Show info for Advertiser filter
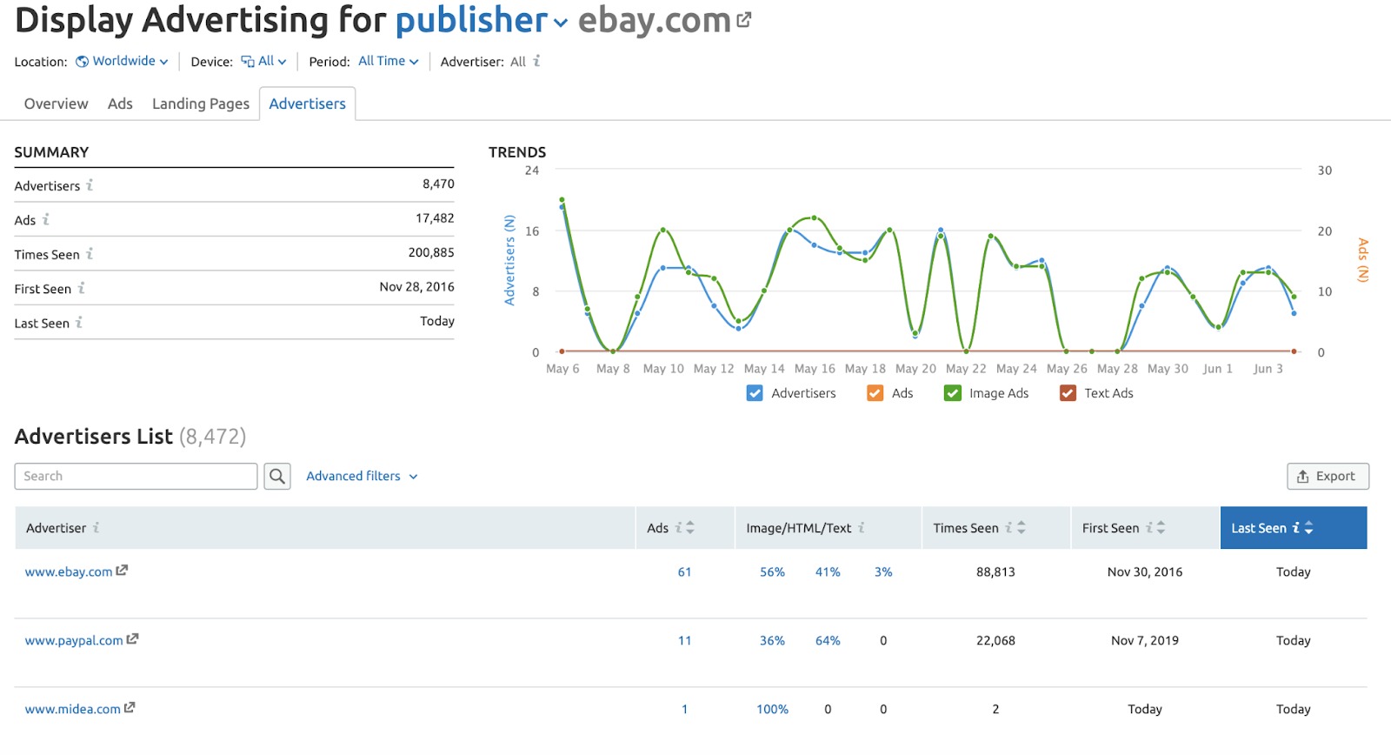 (x=536, y=61)
